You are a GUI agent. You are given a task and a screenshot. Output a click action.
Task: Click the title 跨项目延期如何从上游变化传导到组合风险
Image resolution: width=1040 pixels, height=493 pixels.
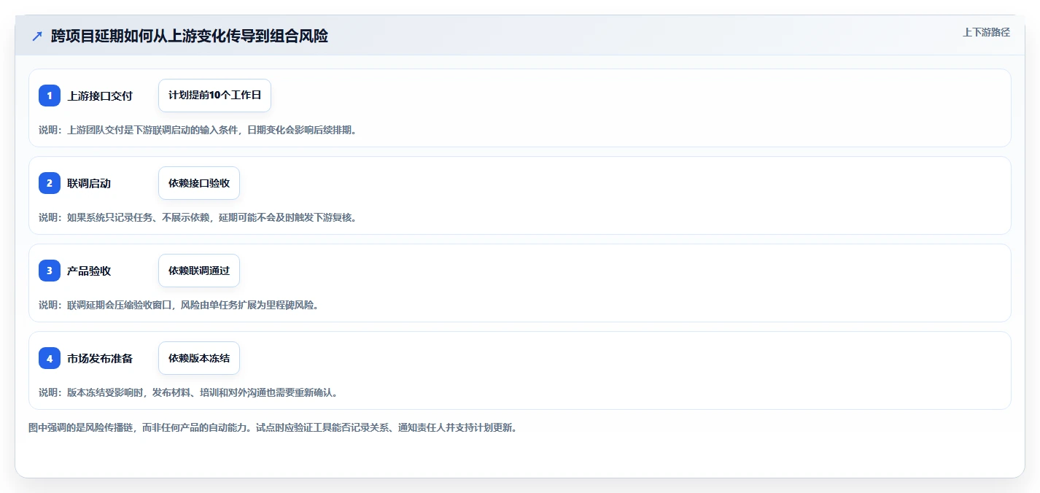point(190,36)
